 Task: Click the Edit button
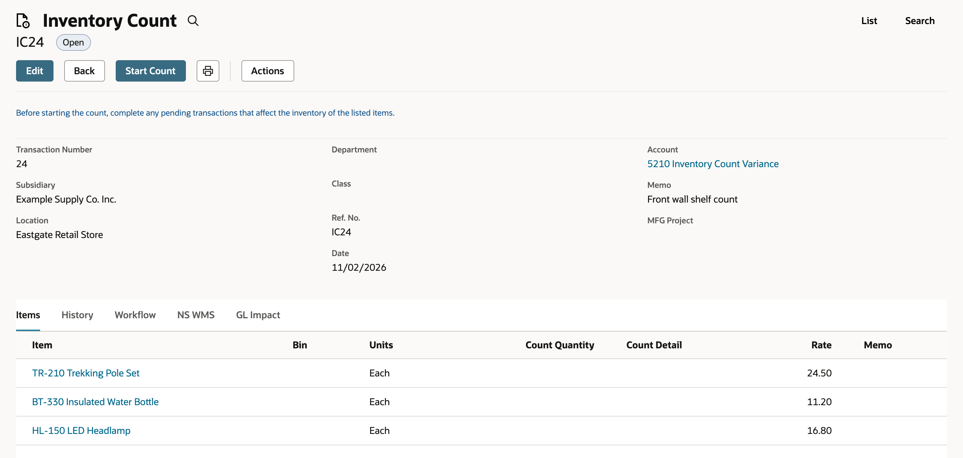click(35, 71)
